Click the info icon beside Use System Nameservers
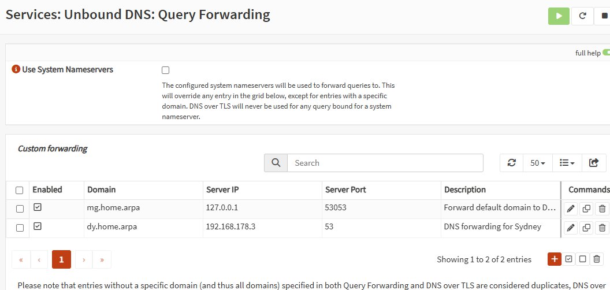 [16, 69]
